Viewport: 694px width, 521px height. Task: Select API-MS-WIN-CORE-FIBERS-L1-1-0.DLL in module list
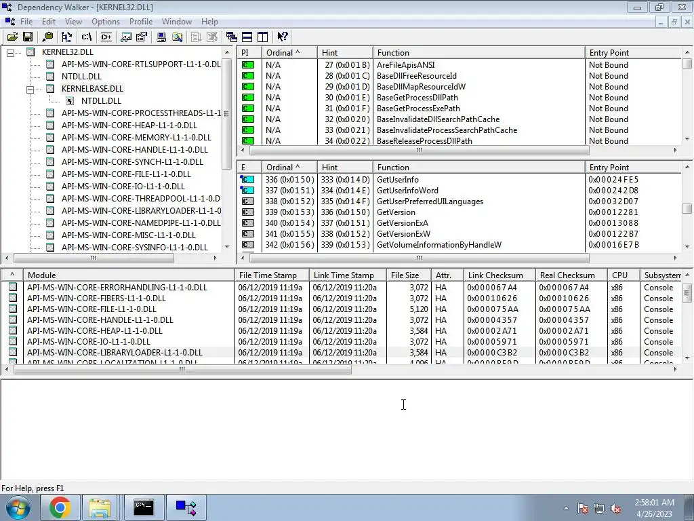pos(96,298)
